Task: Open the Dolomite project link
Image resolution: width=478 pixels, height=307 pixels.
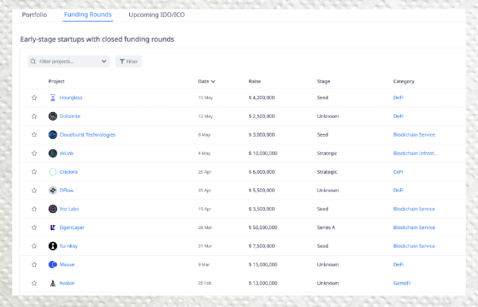Action: 70,116
